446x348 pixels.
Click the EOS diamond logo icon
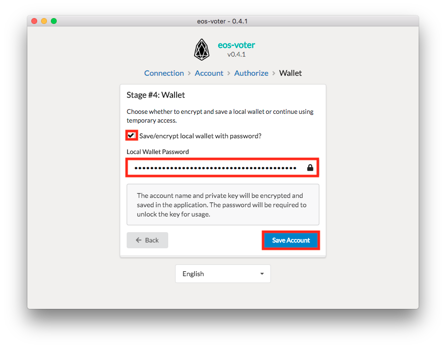coord(201,49)
